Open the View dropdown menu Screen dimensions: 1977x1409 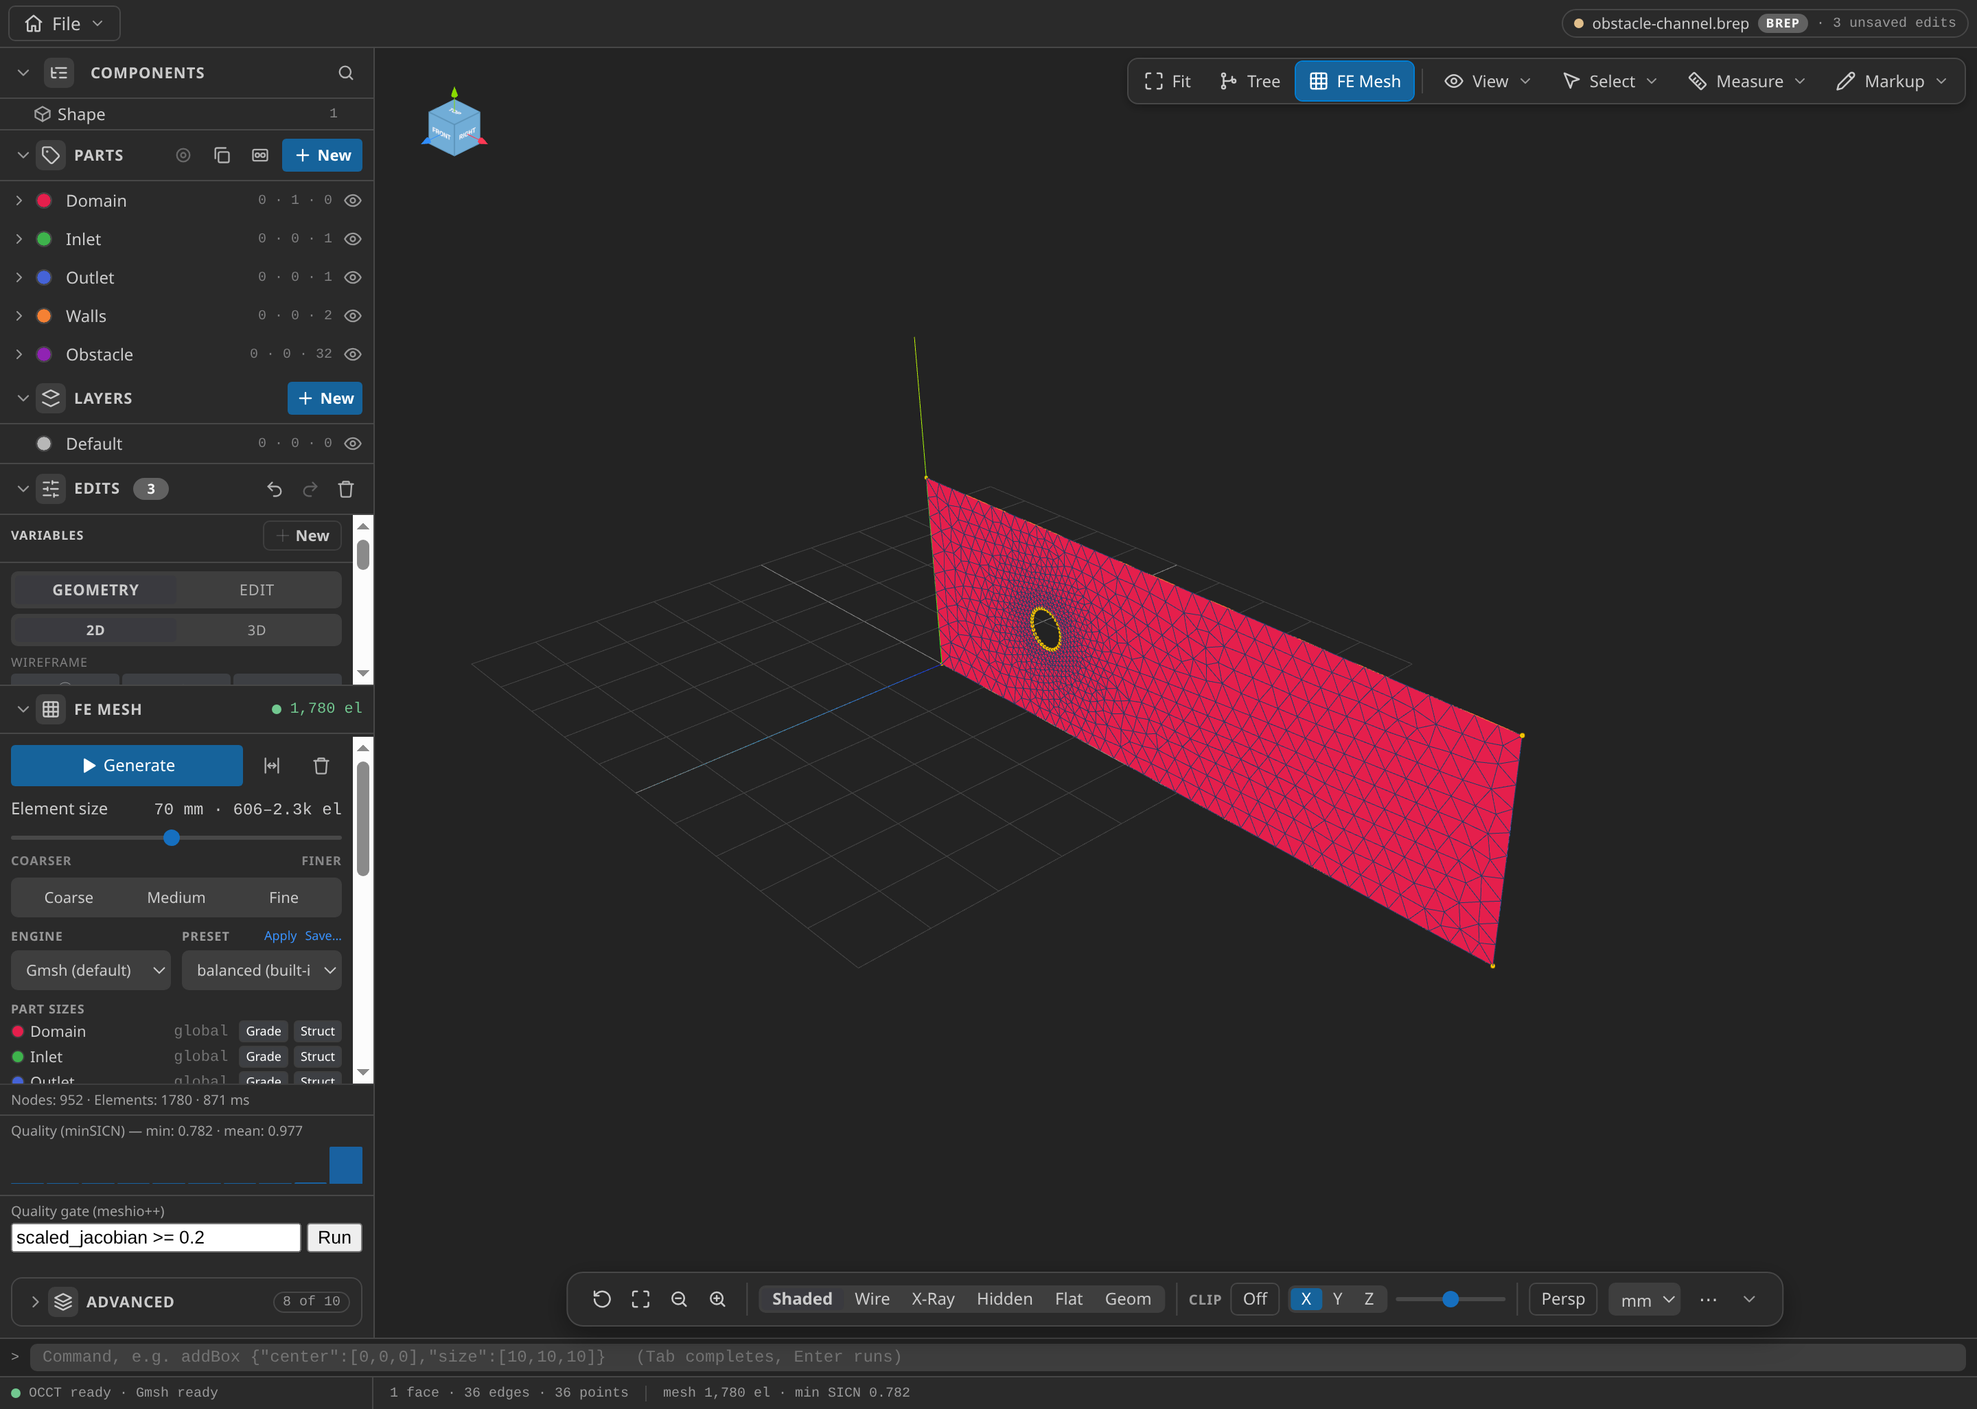1488,82
